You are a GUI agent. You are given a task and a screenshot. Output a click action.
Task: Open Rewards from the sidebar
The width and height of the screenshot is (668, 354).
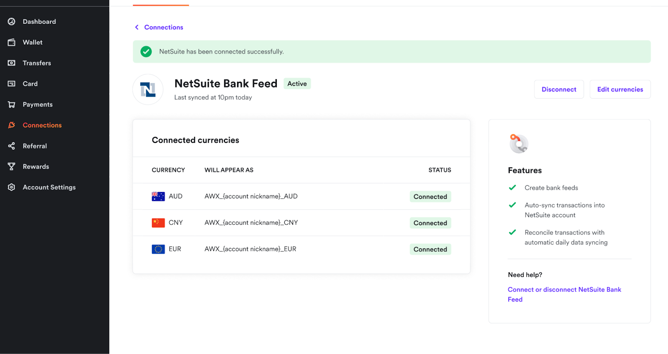[x=36, y=167]
